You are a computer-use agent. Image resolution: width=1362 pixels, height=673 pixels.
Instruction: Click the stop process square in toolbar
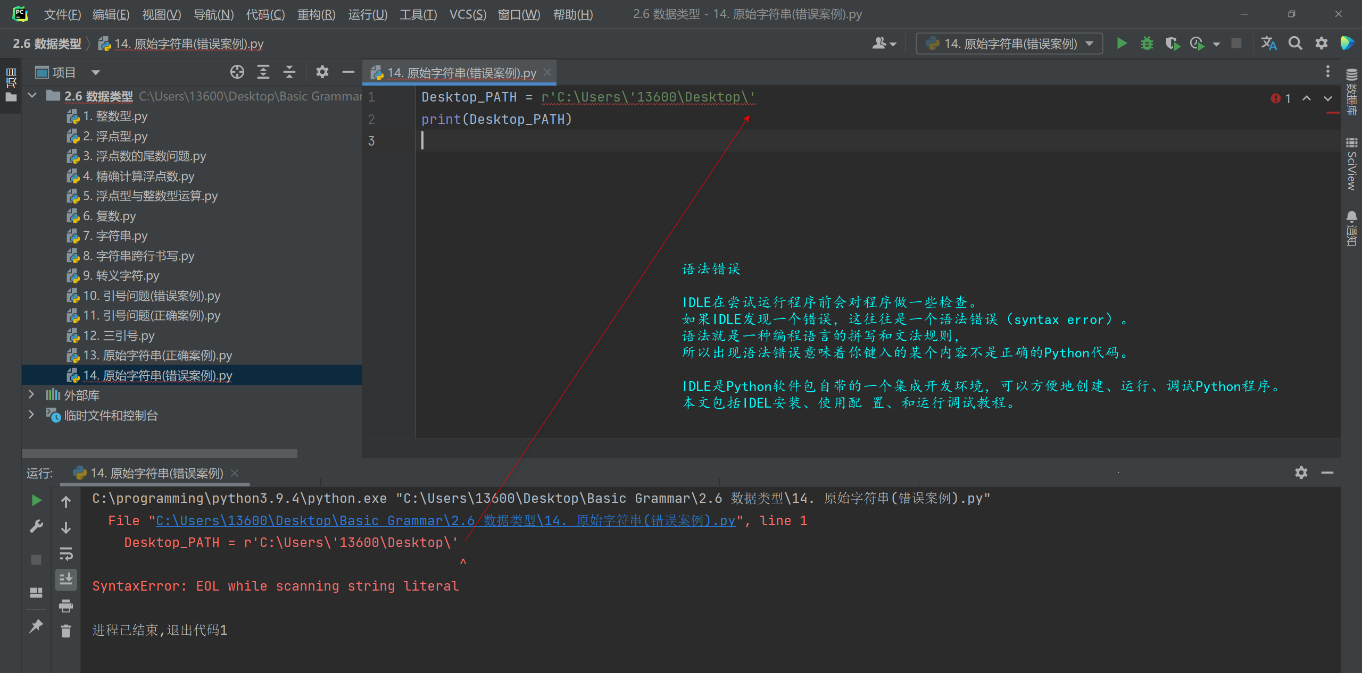[1236, 44]
